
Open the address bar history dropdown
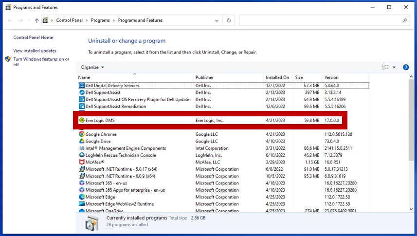217,20
